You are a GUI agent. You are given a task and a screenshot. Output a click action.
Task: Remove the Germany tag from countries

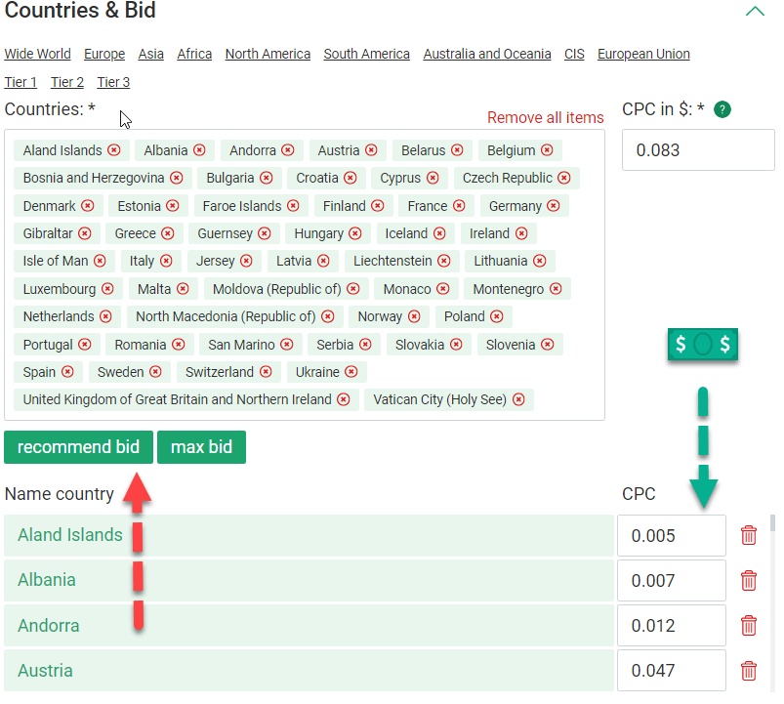pos(554,206)
